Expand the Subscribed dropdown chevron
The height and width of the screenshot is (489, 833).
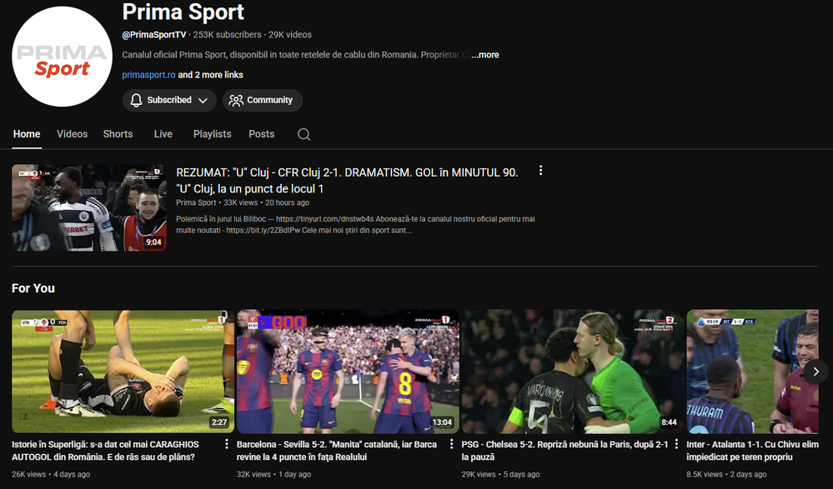coord(203,100)
